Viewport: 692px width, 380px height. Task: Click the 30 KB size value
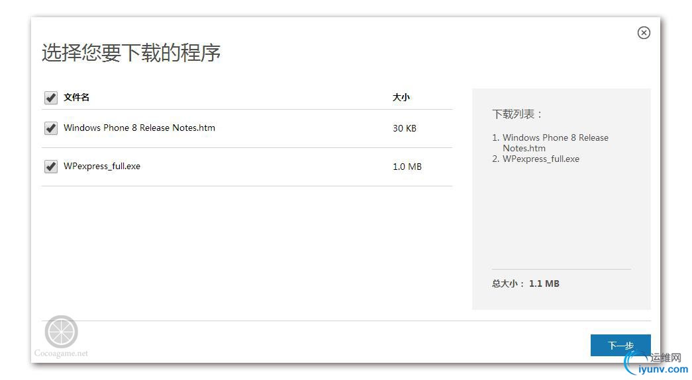click(x=405, y=128)
